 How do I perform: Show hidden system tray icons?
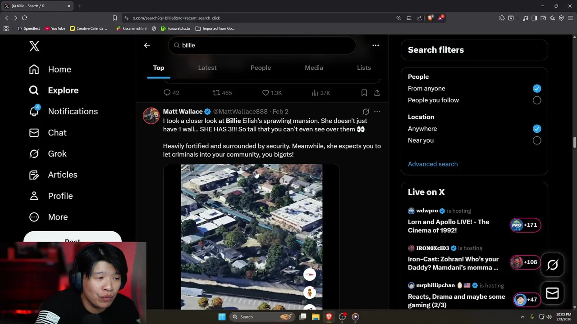(x=522, y=317)
